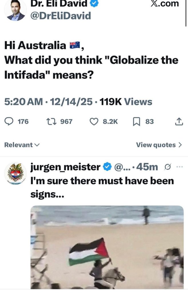The image size is (188, 293).
Task: Open the reply comment icon
Action: 9,121
